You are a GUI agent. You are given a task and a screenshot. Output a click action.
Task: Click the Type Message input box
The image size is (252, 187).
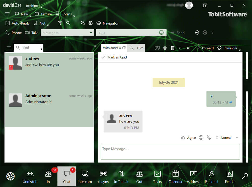pyautogui.click(x=170, y=152)
